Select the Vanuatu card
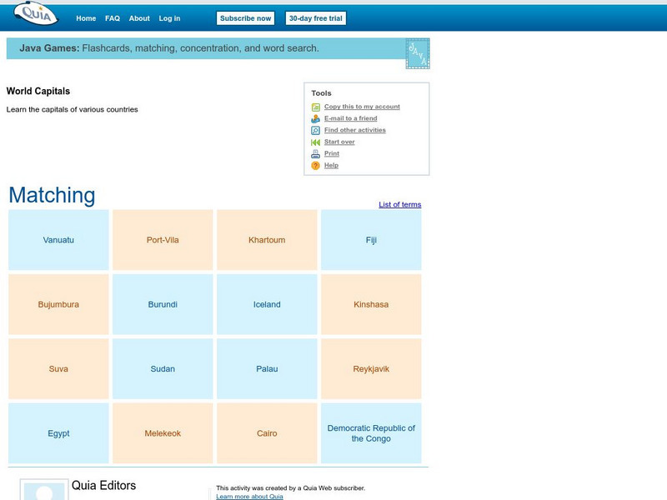 (58, 240)
